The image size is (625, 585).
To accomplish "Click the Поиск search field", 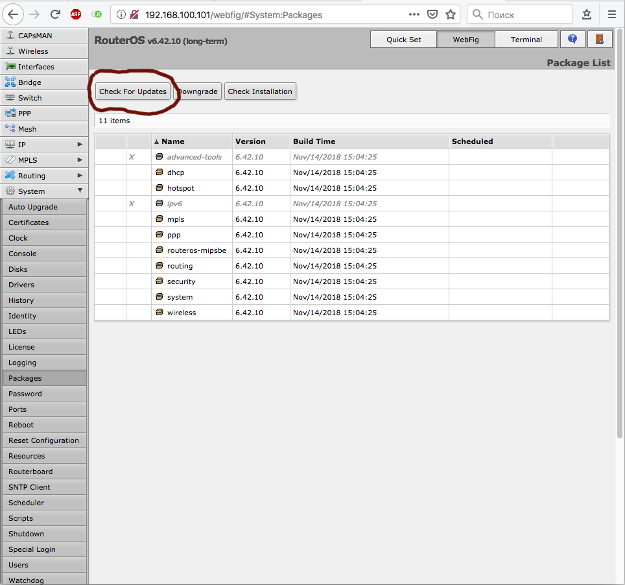I will 520,15.
